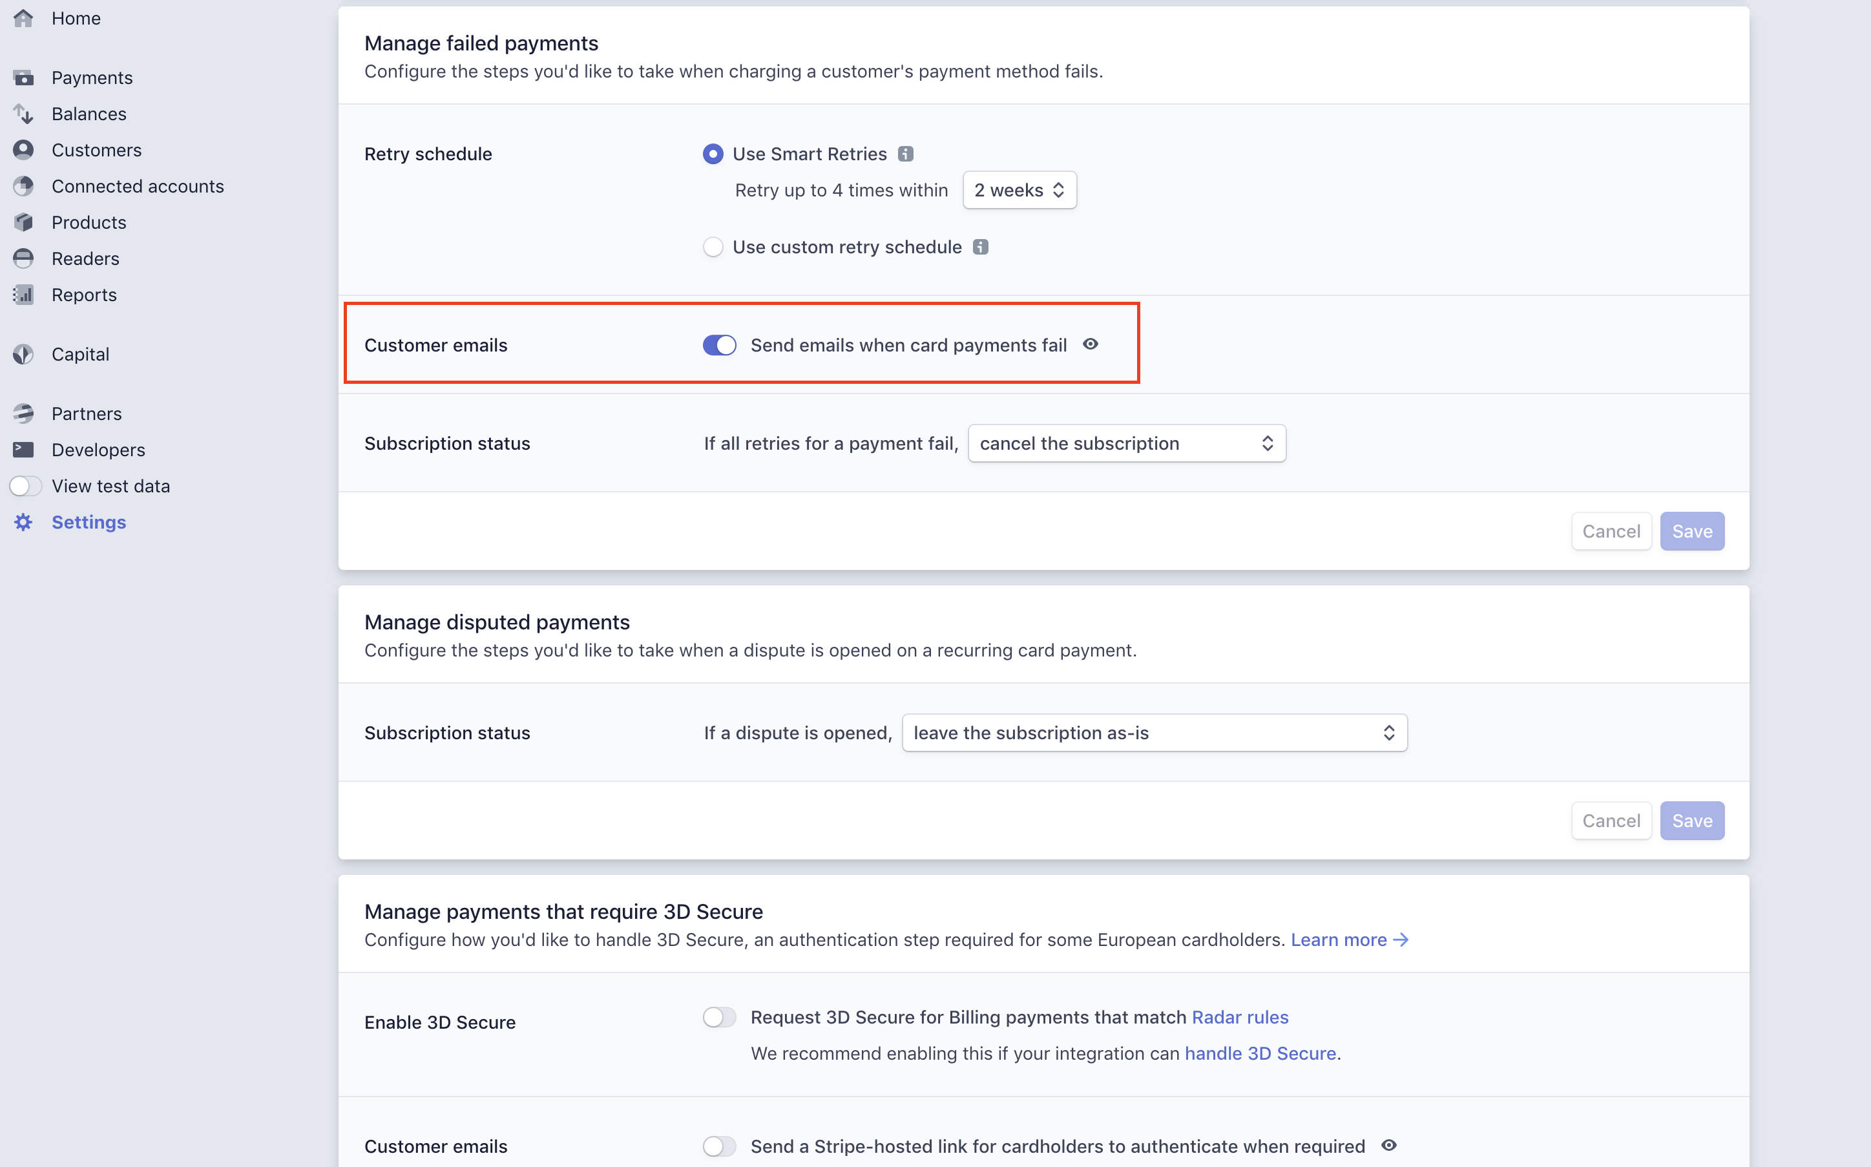Cancel failed payments changes

pos(1611,531)
